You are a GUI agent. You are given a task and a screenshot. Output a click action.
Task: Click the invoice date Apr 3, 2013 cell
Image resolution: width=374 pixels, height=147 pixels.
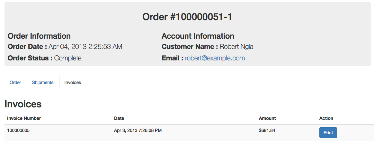pos(138,130)
